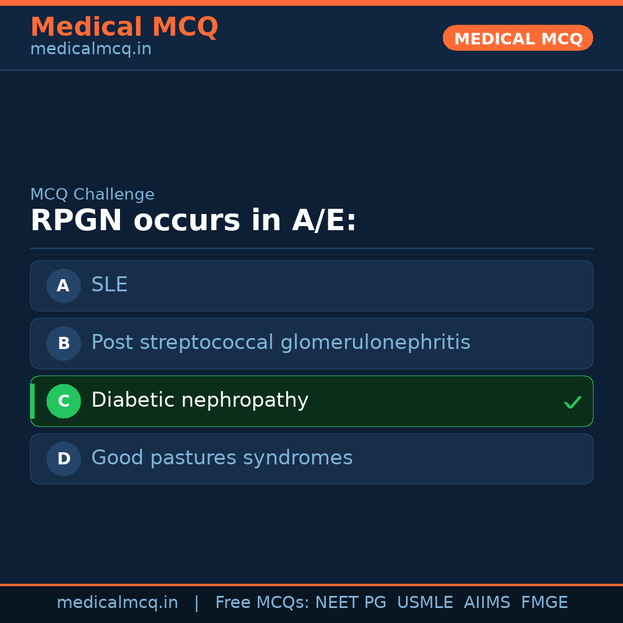623x623 pixels.
Task: Select the letter D option circle
Action: coord(63,459)
